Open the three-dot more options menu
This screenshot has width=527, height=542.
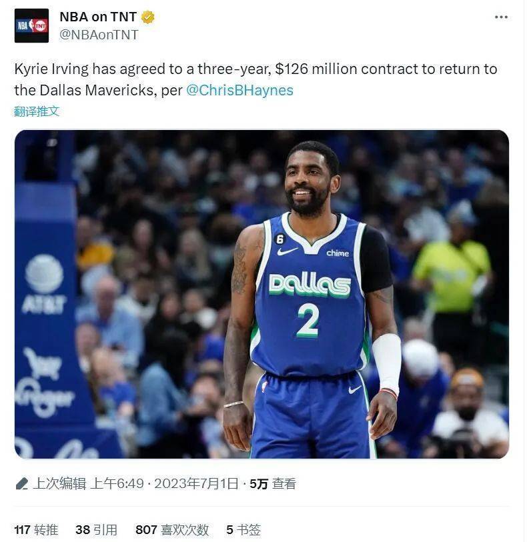coord(501,17)
